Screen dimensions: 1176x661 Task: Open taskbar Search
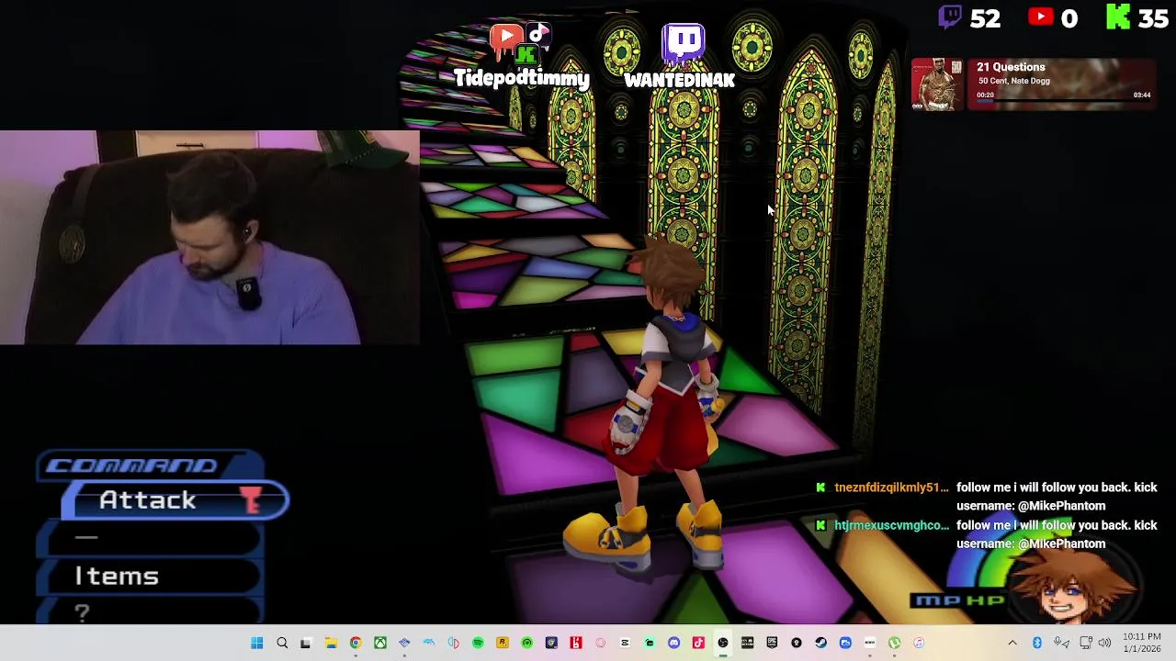tap(282, 643)
